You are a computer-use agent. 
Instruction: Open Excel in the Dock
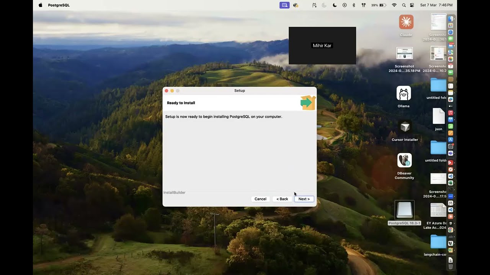tap(451, 183)
